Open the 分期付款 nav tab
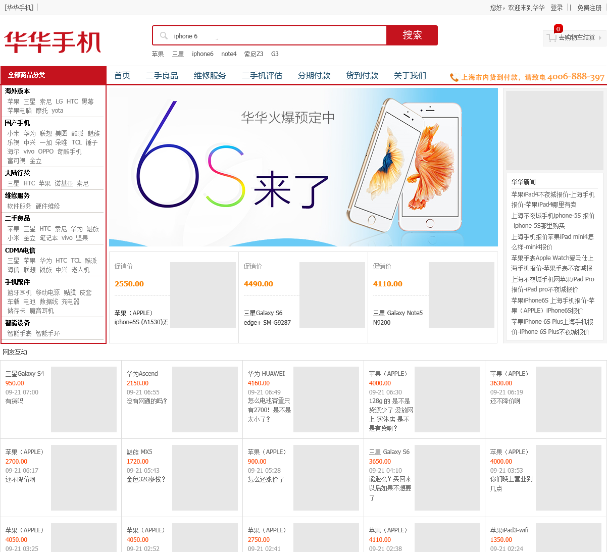This screenshot has height=552, width=607. [314, 76]
